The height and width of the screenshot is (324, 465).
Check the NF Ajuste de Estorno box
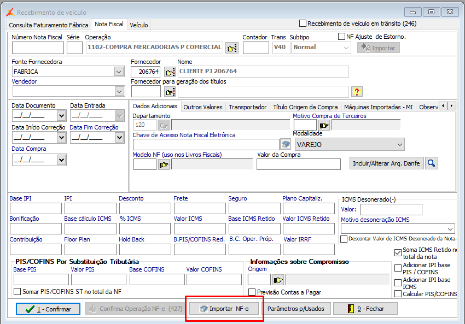(x=342, y=37)
